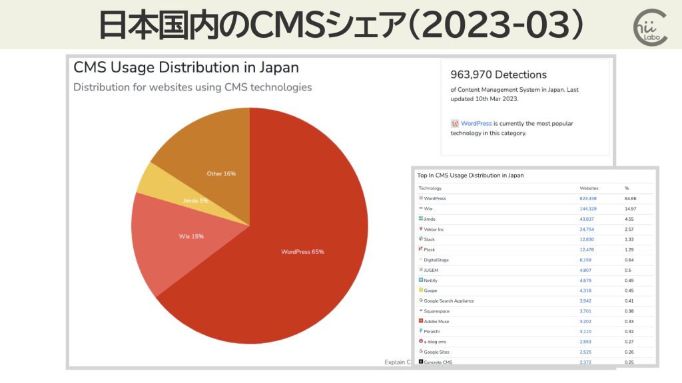
Task: Click the Netlify row icon
Action: [421, 280]
